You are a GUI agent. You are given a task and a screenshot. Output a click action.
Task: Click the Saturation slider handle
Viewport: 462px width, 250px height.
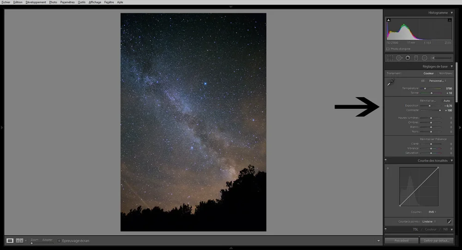click(x=431, y=153)
